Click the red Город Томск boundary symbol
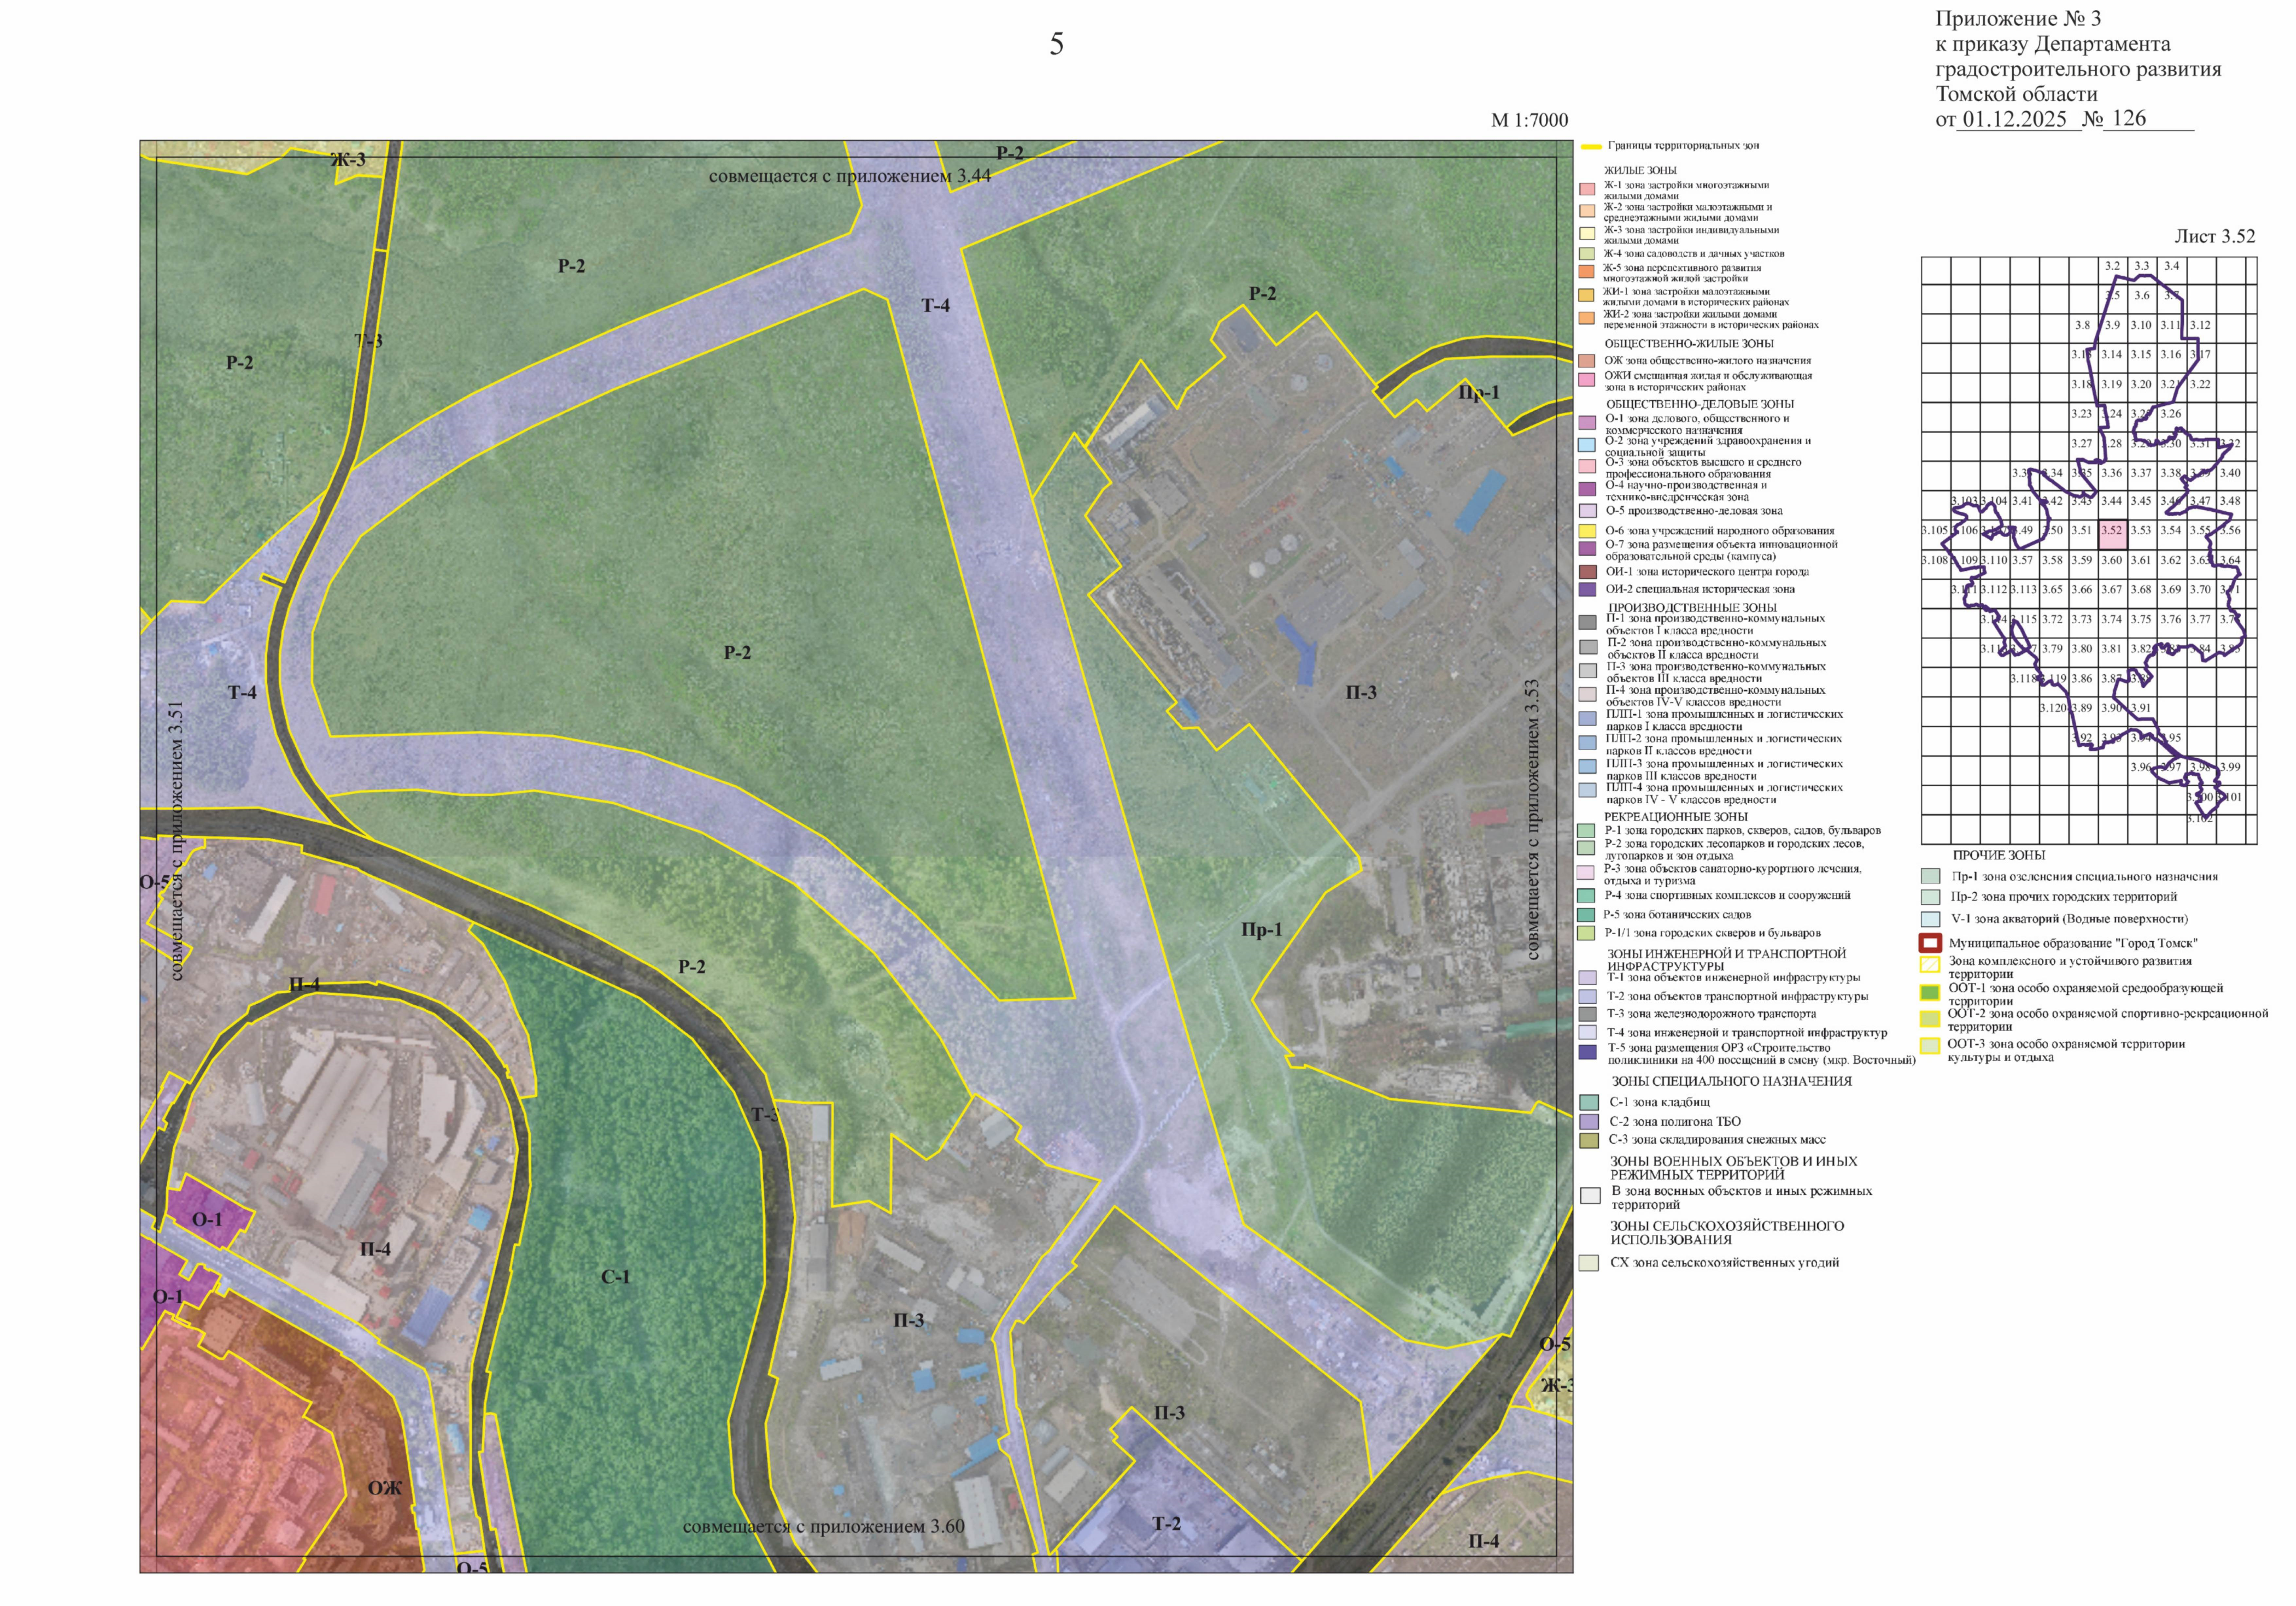The width and height of the screenshot is (2296, 1606). (1930, 943)
